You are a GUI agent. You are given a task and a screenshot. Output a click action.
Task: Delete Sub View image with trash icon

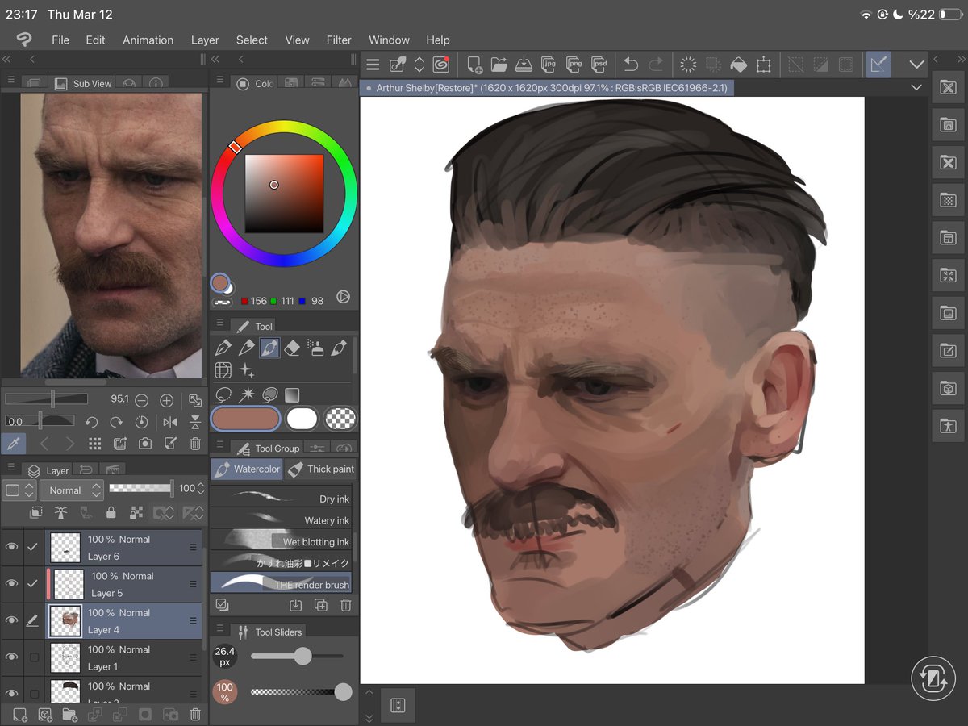[195, 444]
